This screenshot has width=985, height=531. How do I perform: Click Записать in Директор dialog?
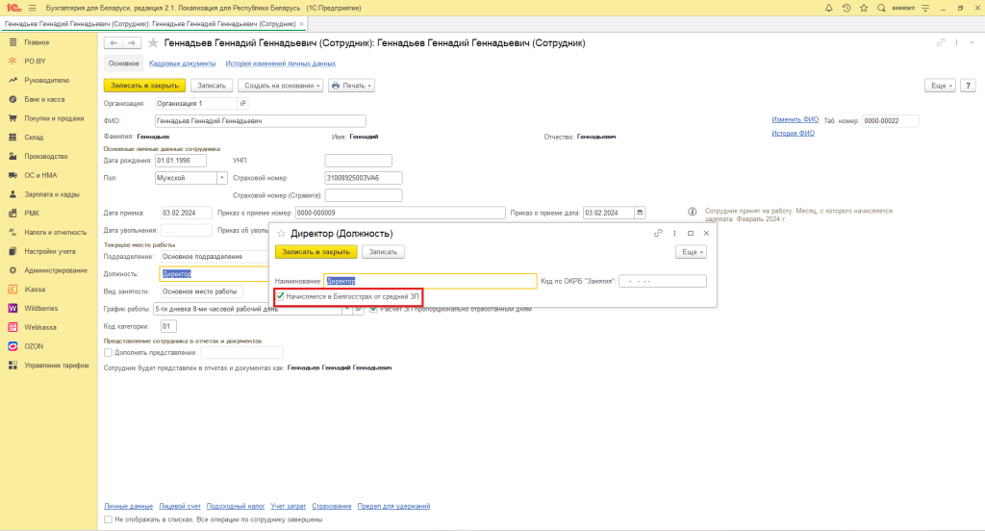pyautogui.click(x=383, y=252)
